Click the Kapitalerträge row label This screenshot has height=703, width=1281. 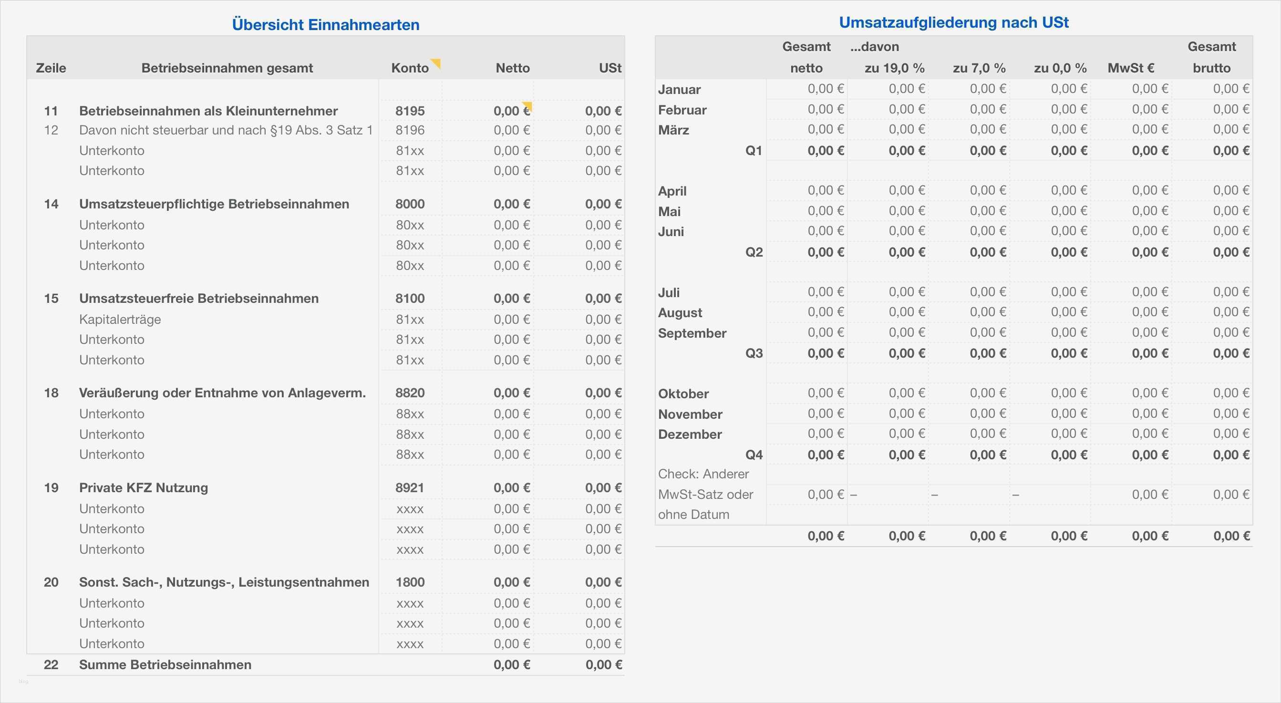pyautogui.click(x=120, y=319)
